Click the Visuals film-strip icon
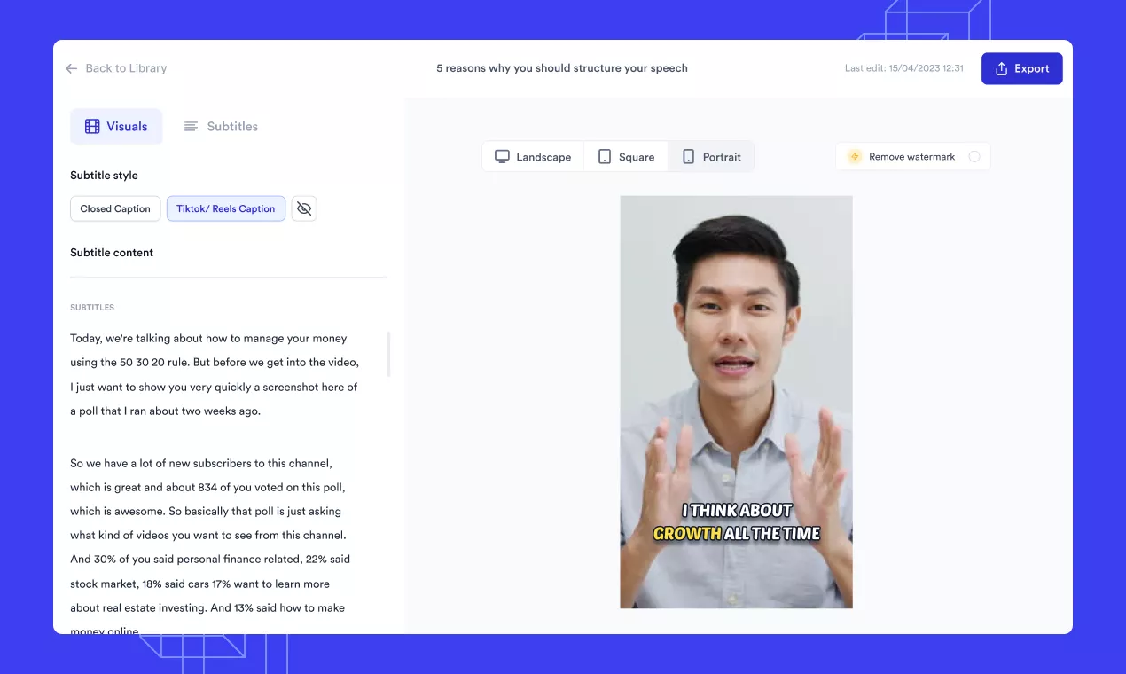1126x674 pixels. pos(92,127)
